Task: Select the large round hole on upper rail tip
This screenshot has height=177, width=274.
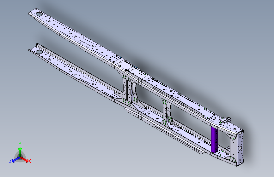Action: click(x=40, y=14)
